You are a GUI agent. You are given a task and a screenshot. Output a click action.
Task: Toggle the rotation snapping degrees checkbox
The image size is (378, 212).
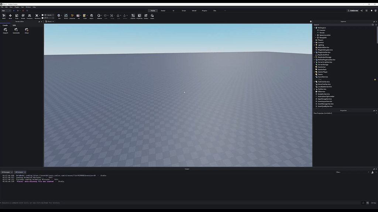pyautogui.click(x=43, y=18)
